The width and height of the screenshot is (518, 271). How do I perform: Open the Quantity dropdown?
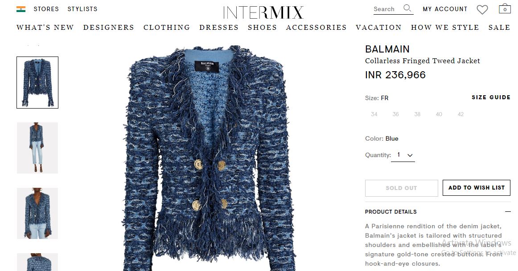[403, 155]
